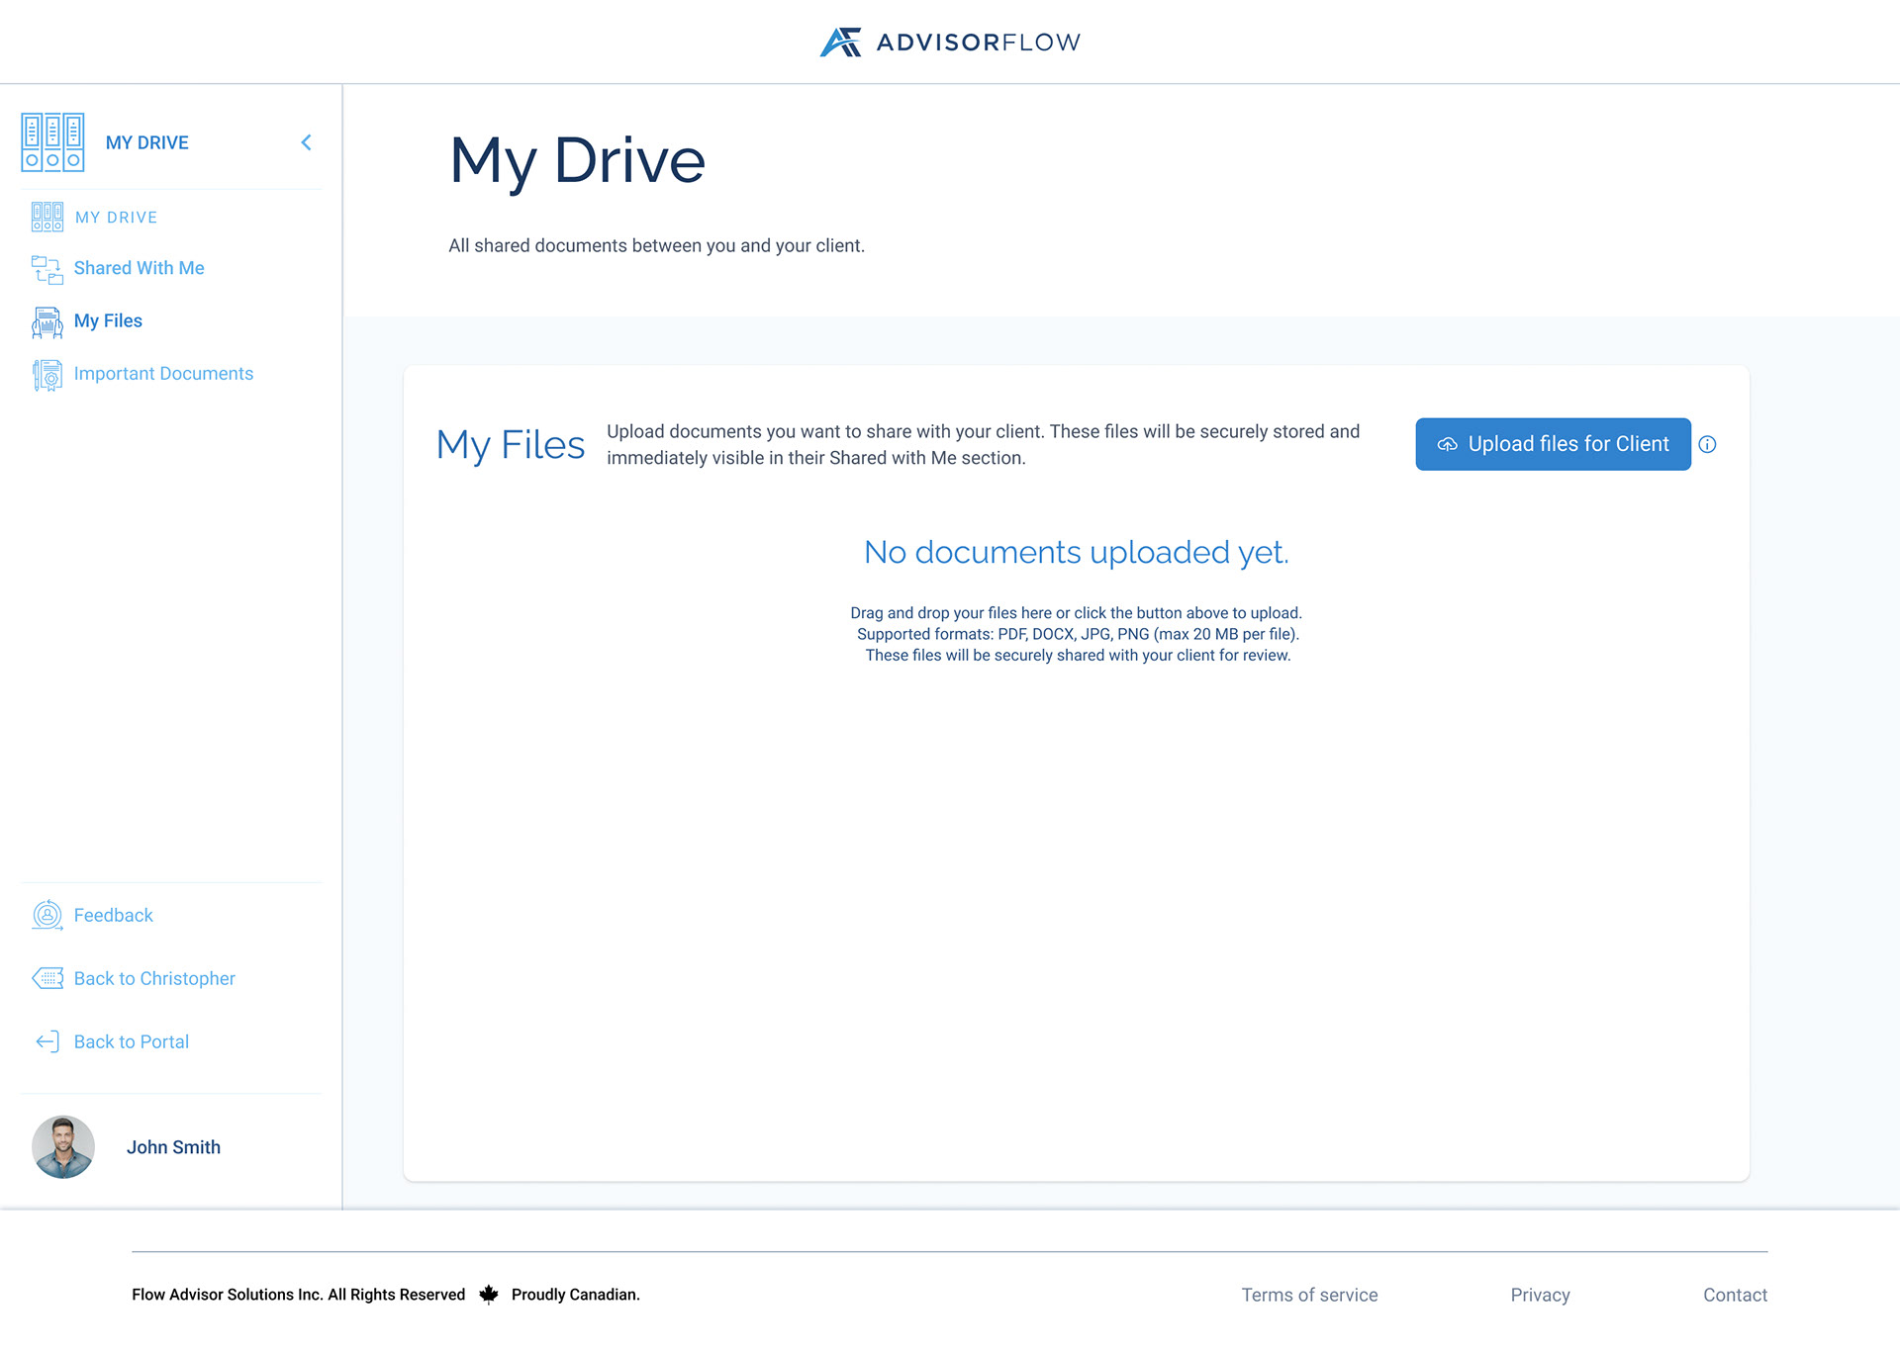
Task: Collapse the MY DRIVE sidebar panel
Action: point(306,141)
